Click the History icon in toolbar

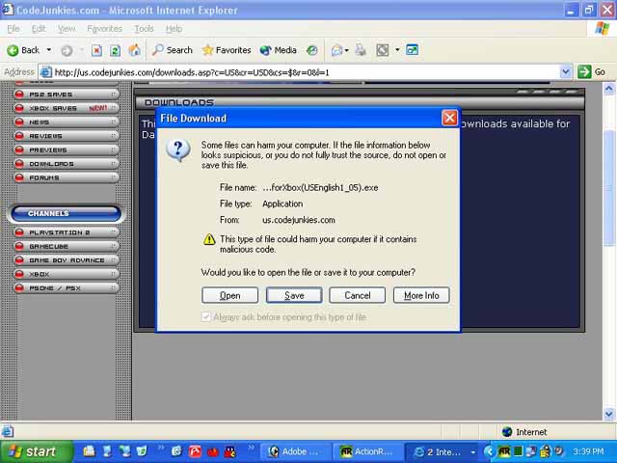(x=312, y=50)
